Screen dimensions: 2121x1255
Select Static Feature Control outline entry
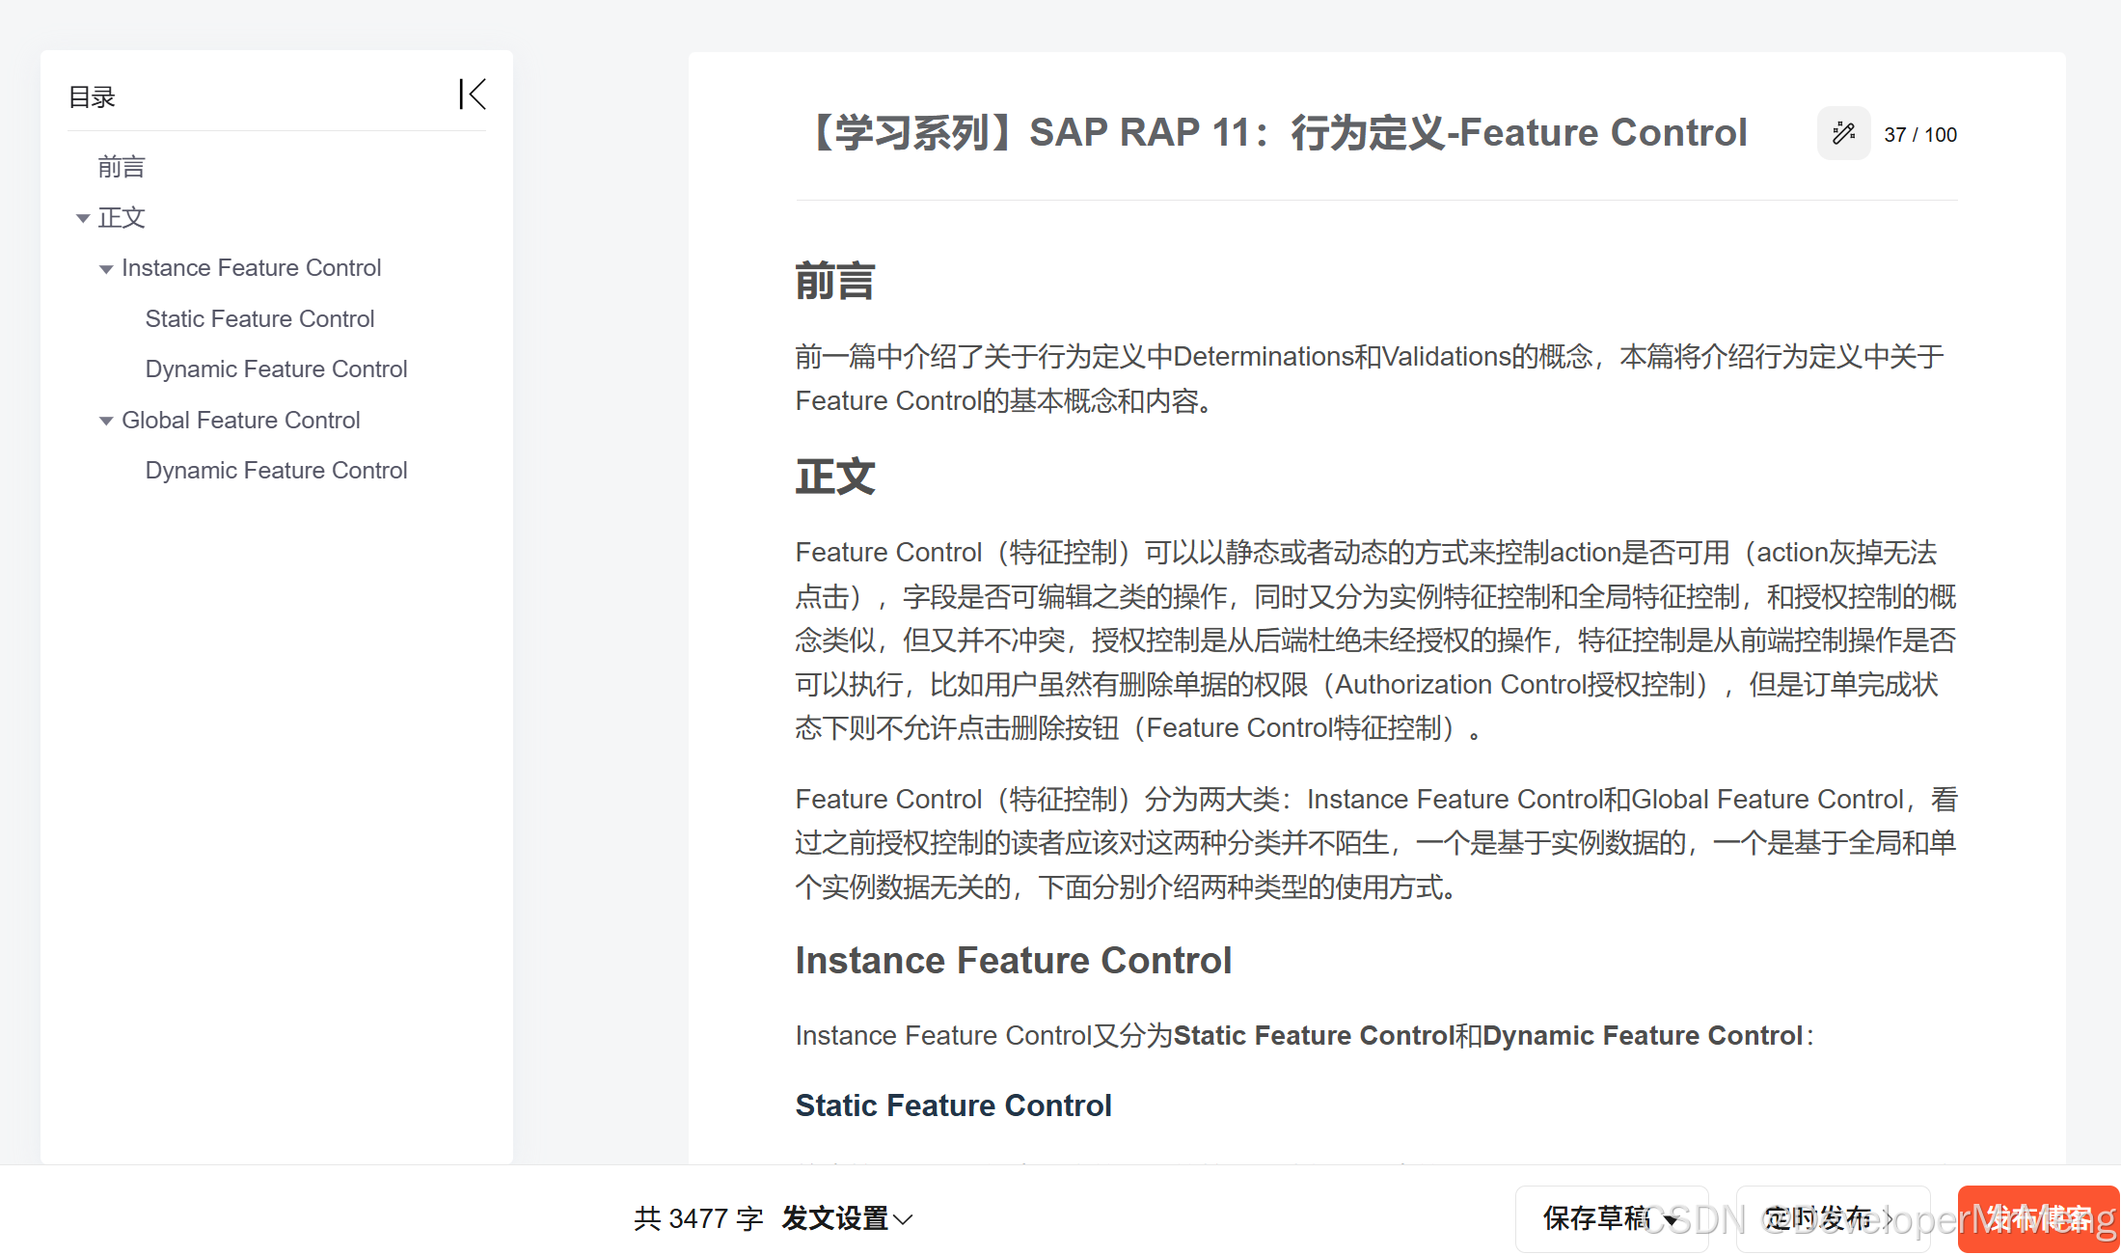point(259,318)
